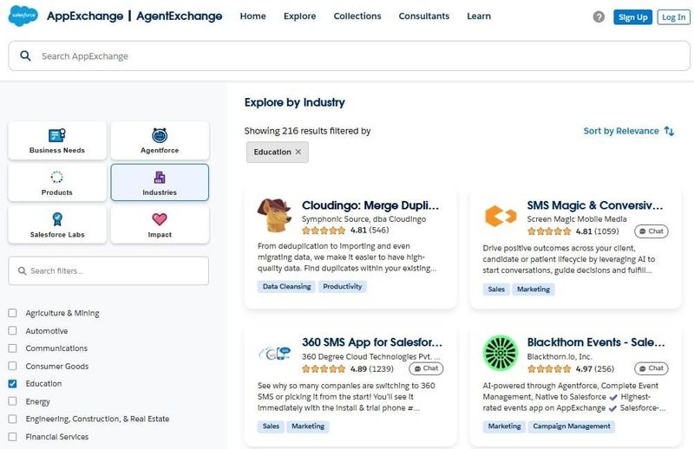
Task: Remove the Education filter chip with X
Action: pyautogui.click(x=298, y=152)
